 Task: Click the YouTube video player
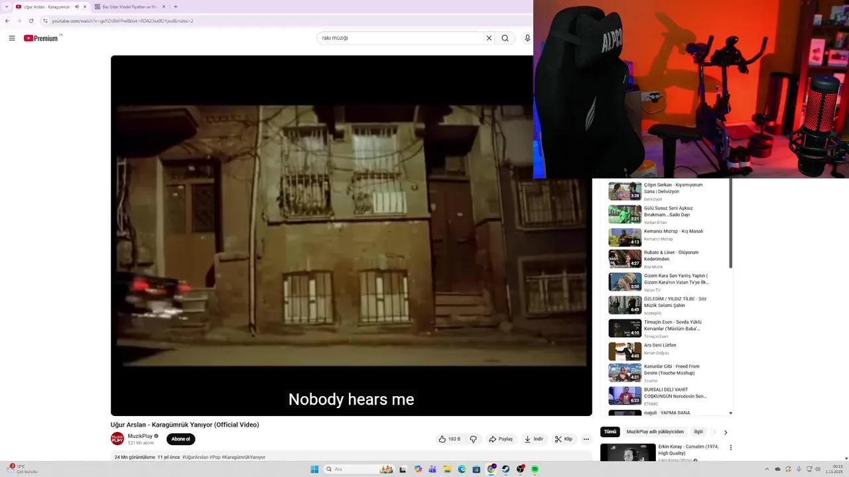(352, 236)
